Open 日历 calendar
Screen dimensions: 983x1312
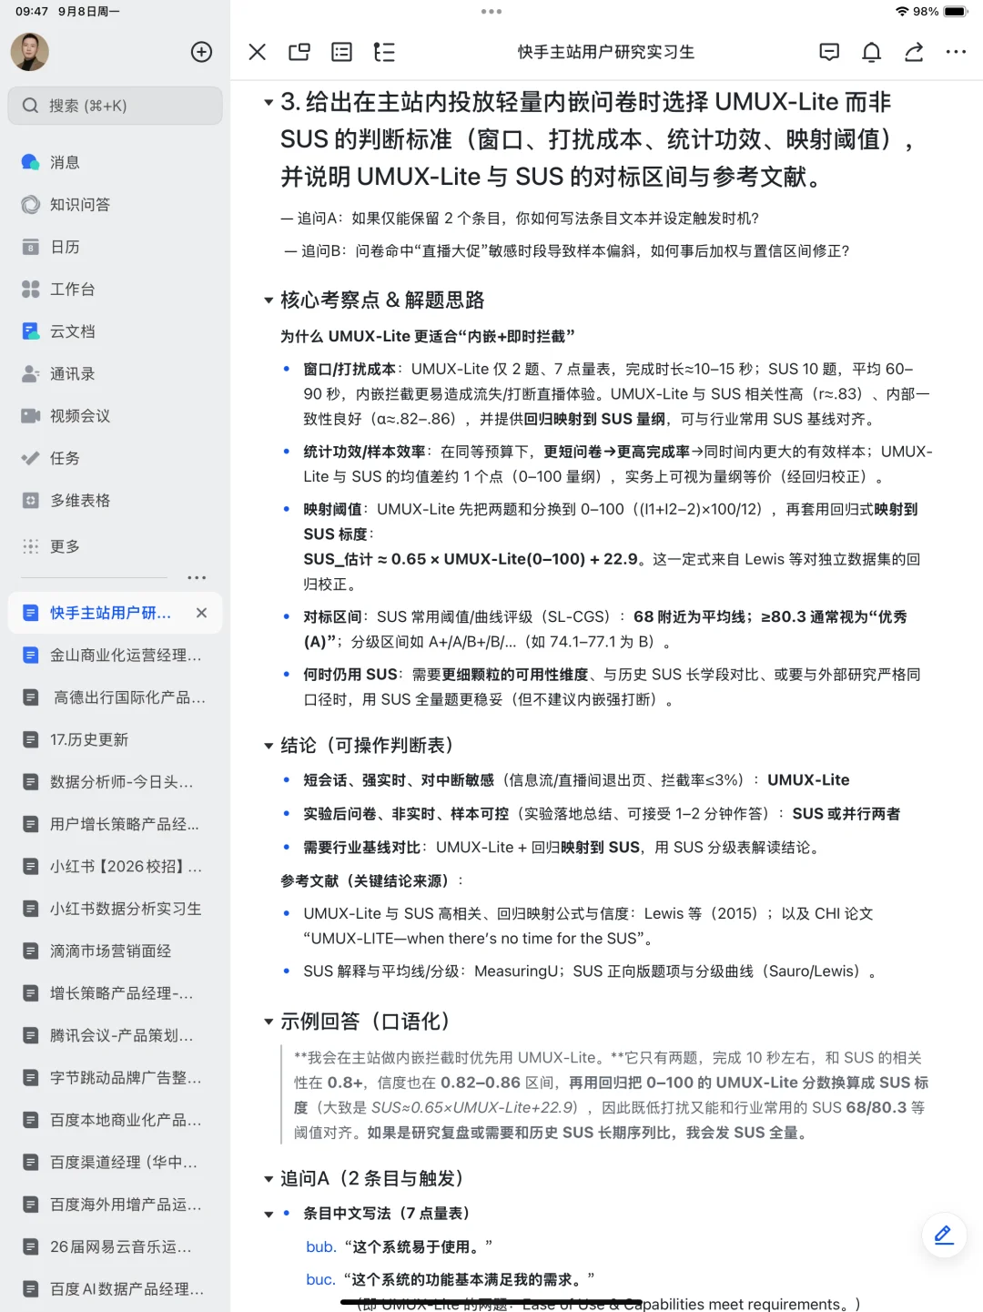pyautogui.click(x=115, y=247)
